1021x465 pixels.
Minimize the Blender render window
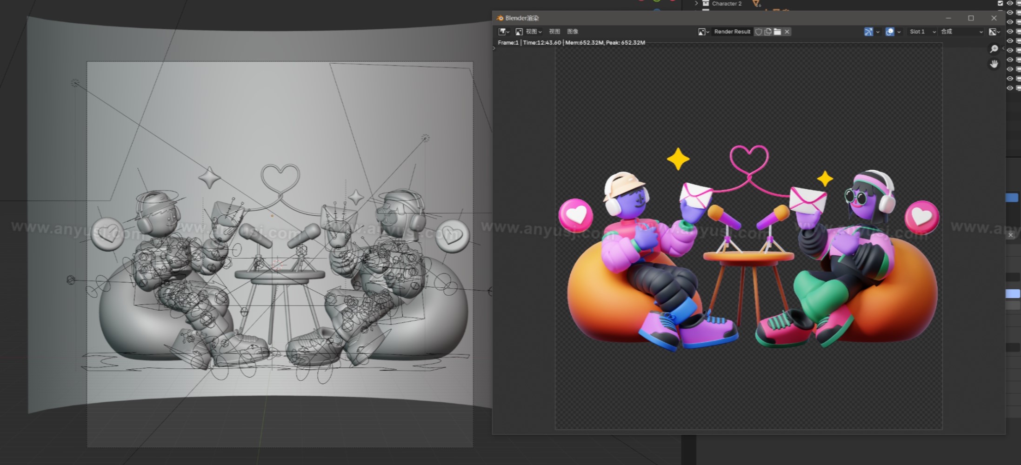[948, 18]
